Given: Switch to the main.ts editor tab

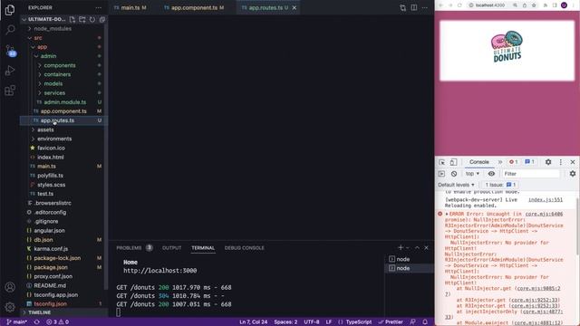Looking at the screenshot, I should click(130, 7).
